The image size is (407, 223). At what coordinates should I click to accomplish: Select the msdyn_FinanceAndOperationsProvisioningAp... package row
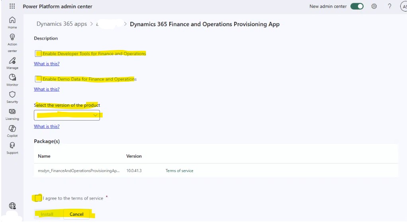click(216, 171)
